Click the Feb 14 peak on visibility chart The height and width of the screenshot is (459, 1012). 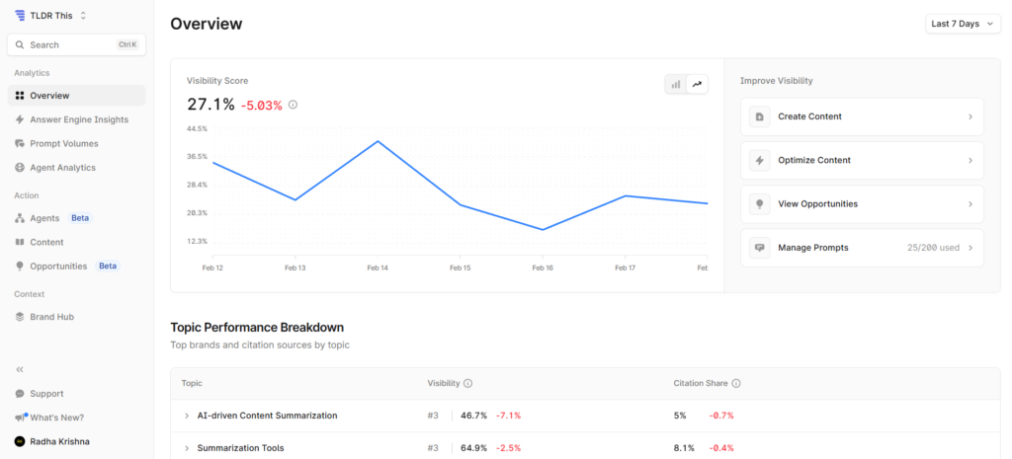coord(378,141)
